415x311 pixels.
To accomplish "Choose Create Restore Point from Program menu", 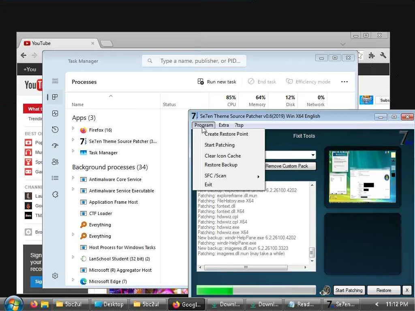I will pos(229,134).
